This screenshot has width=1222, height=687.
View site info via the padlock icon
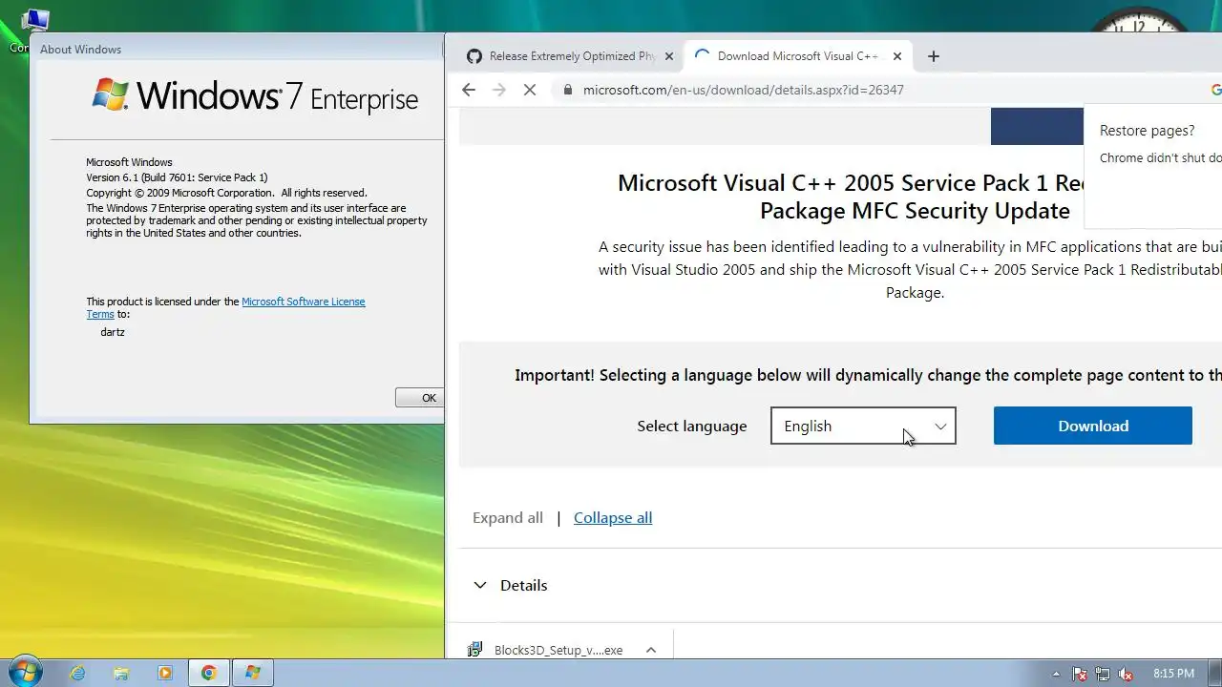(568, 90)
